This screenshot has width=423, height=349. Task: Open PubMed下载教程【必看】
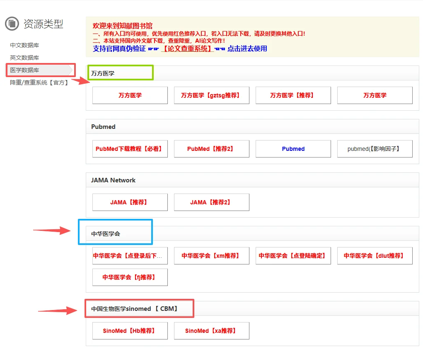(130, 149)
